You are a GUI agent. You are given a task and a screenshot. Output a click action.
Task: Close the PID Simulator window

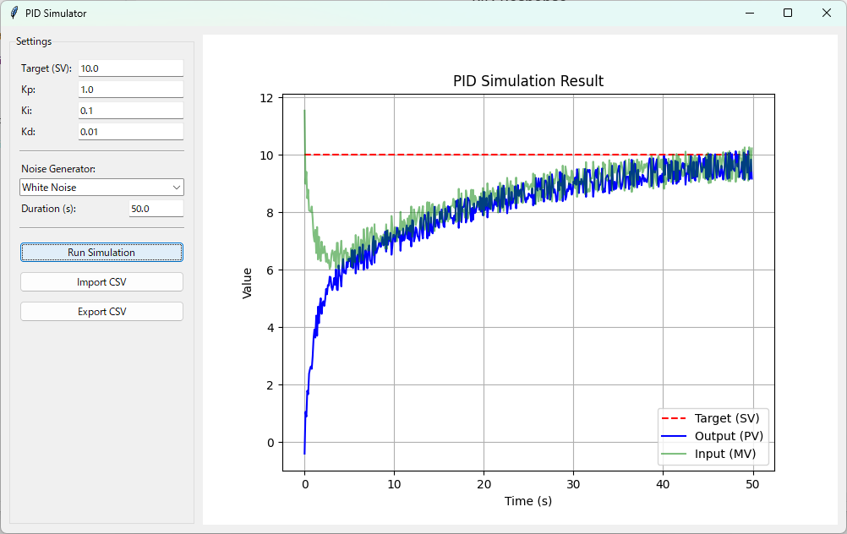[827, 13]
